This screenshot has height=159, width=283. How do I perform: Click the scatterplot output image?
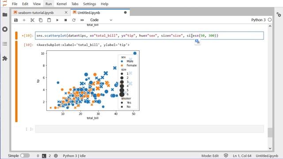(x=88, y=85)
